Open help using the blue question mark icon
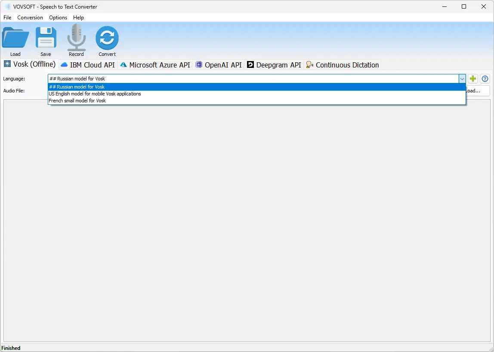This screenshot has height=352, width=494. (485, 79)
